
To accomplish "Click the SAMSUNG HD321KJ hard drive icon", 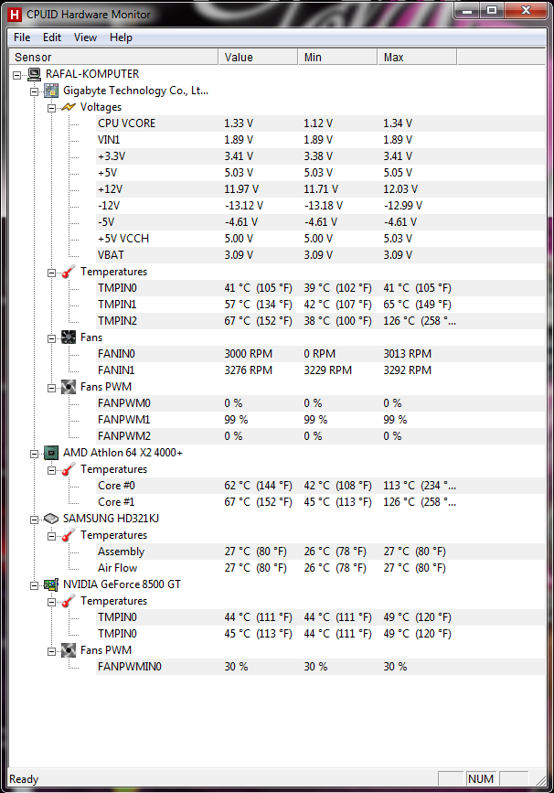I will click(x=51, y=519).
